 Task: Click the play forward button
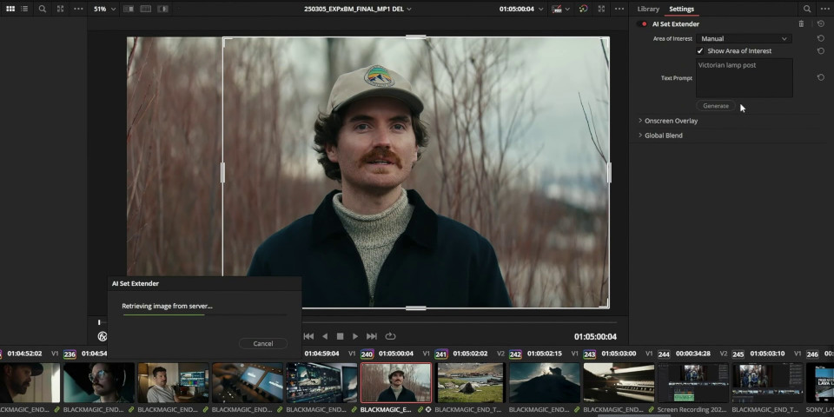(x=355, y=336)
